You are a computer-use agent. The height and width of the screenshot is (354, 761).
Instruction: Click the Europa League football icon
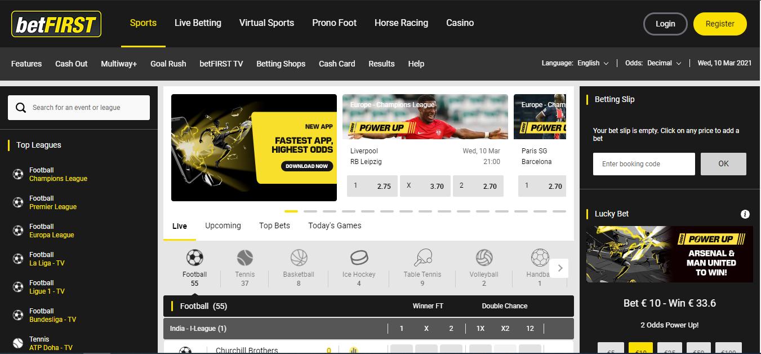coord(18,231)
